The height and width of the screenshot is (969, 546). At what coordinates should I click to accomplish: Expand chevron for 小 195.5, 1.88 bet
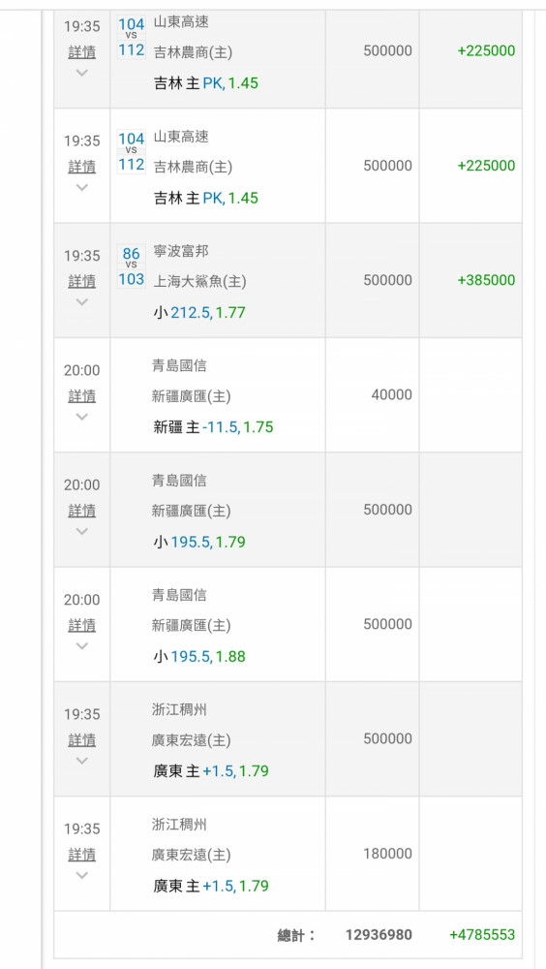(82, 645)
